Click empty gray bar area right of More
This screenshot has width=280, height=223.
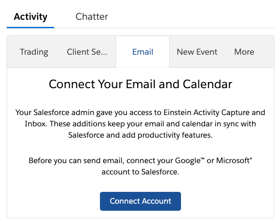[264, 52]
